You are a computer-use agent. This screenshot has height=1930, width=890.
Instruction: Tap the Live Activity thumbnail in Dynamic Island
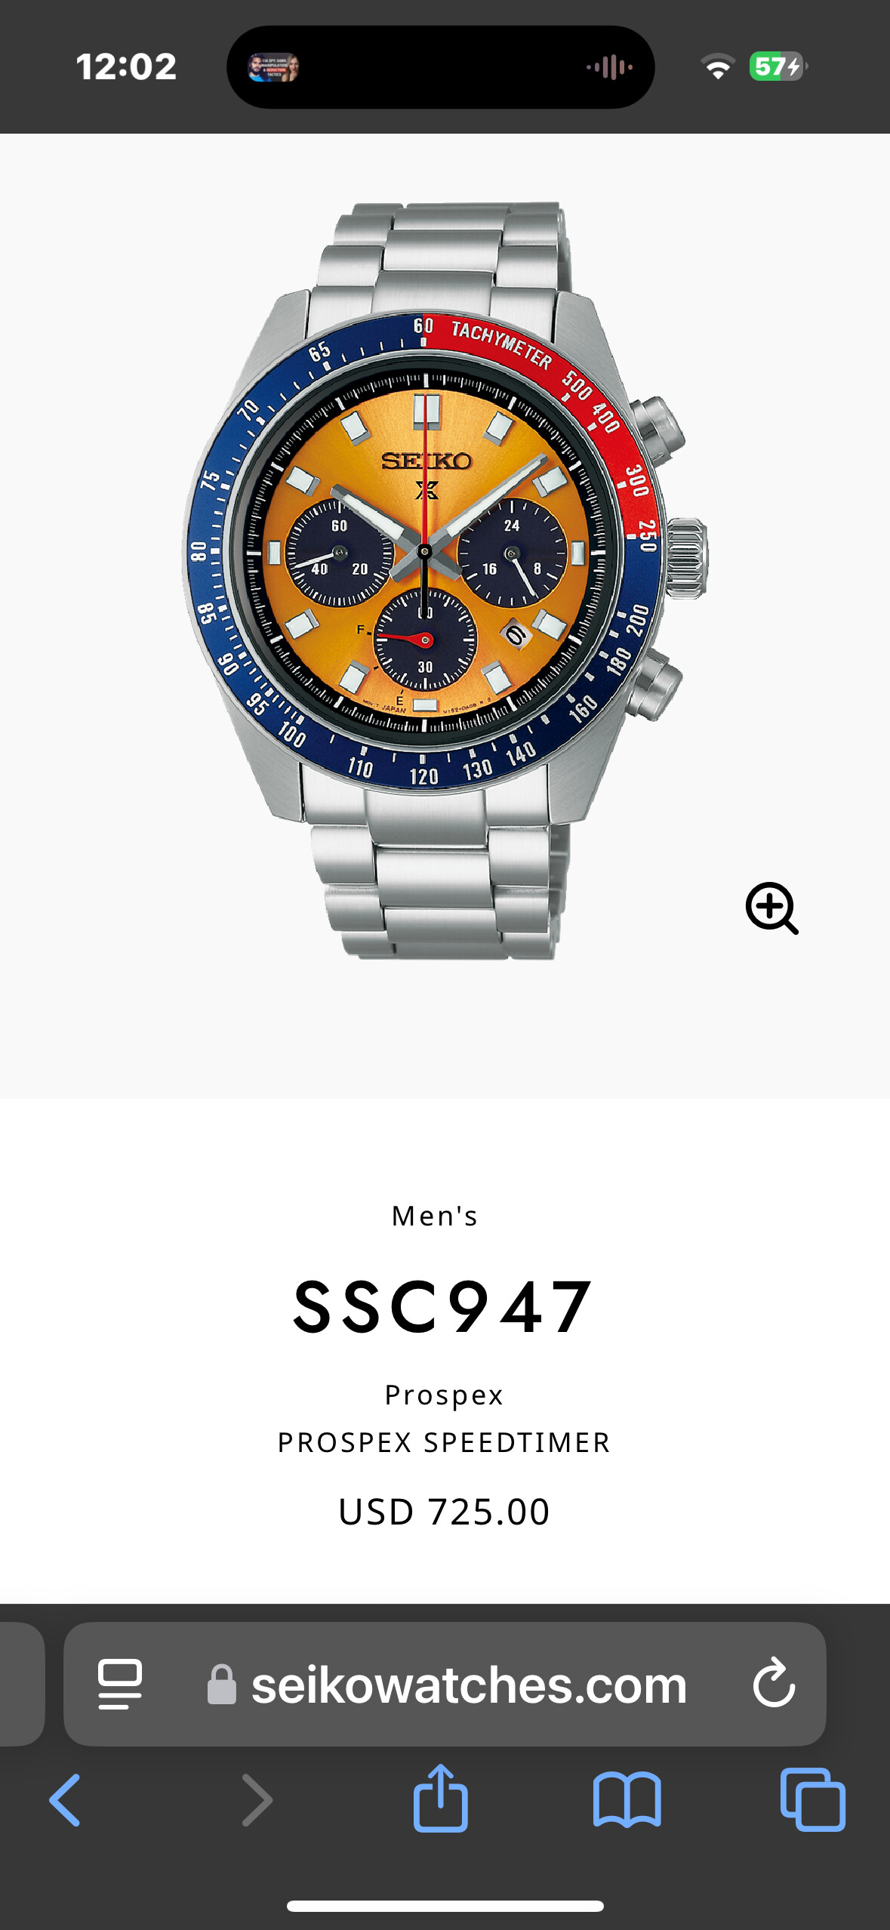coord(273,67)
